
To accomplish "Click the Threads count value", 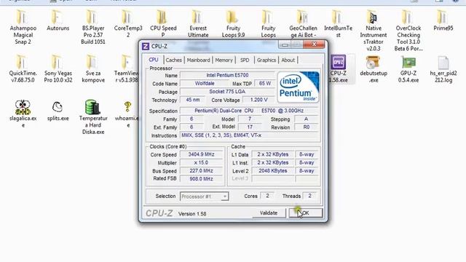I will pos(309,196).
